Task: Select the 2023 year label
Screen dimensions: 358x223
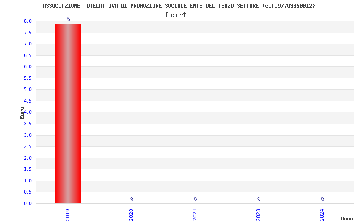Action: [x=258, y=215]
